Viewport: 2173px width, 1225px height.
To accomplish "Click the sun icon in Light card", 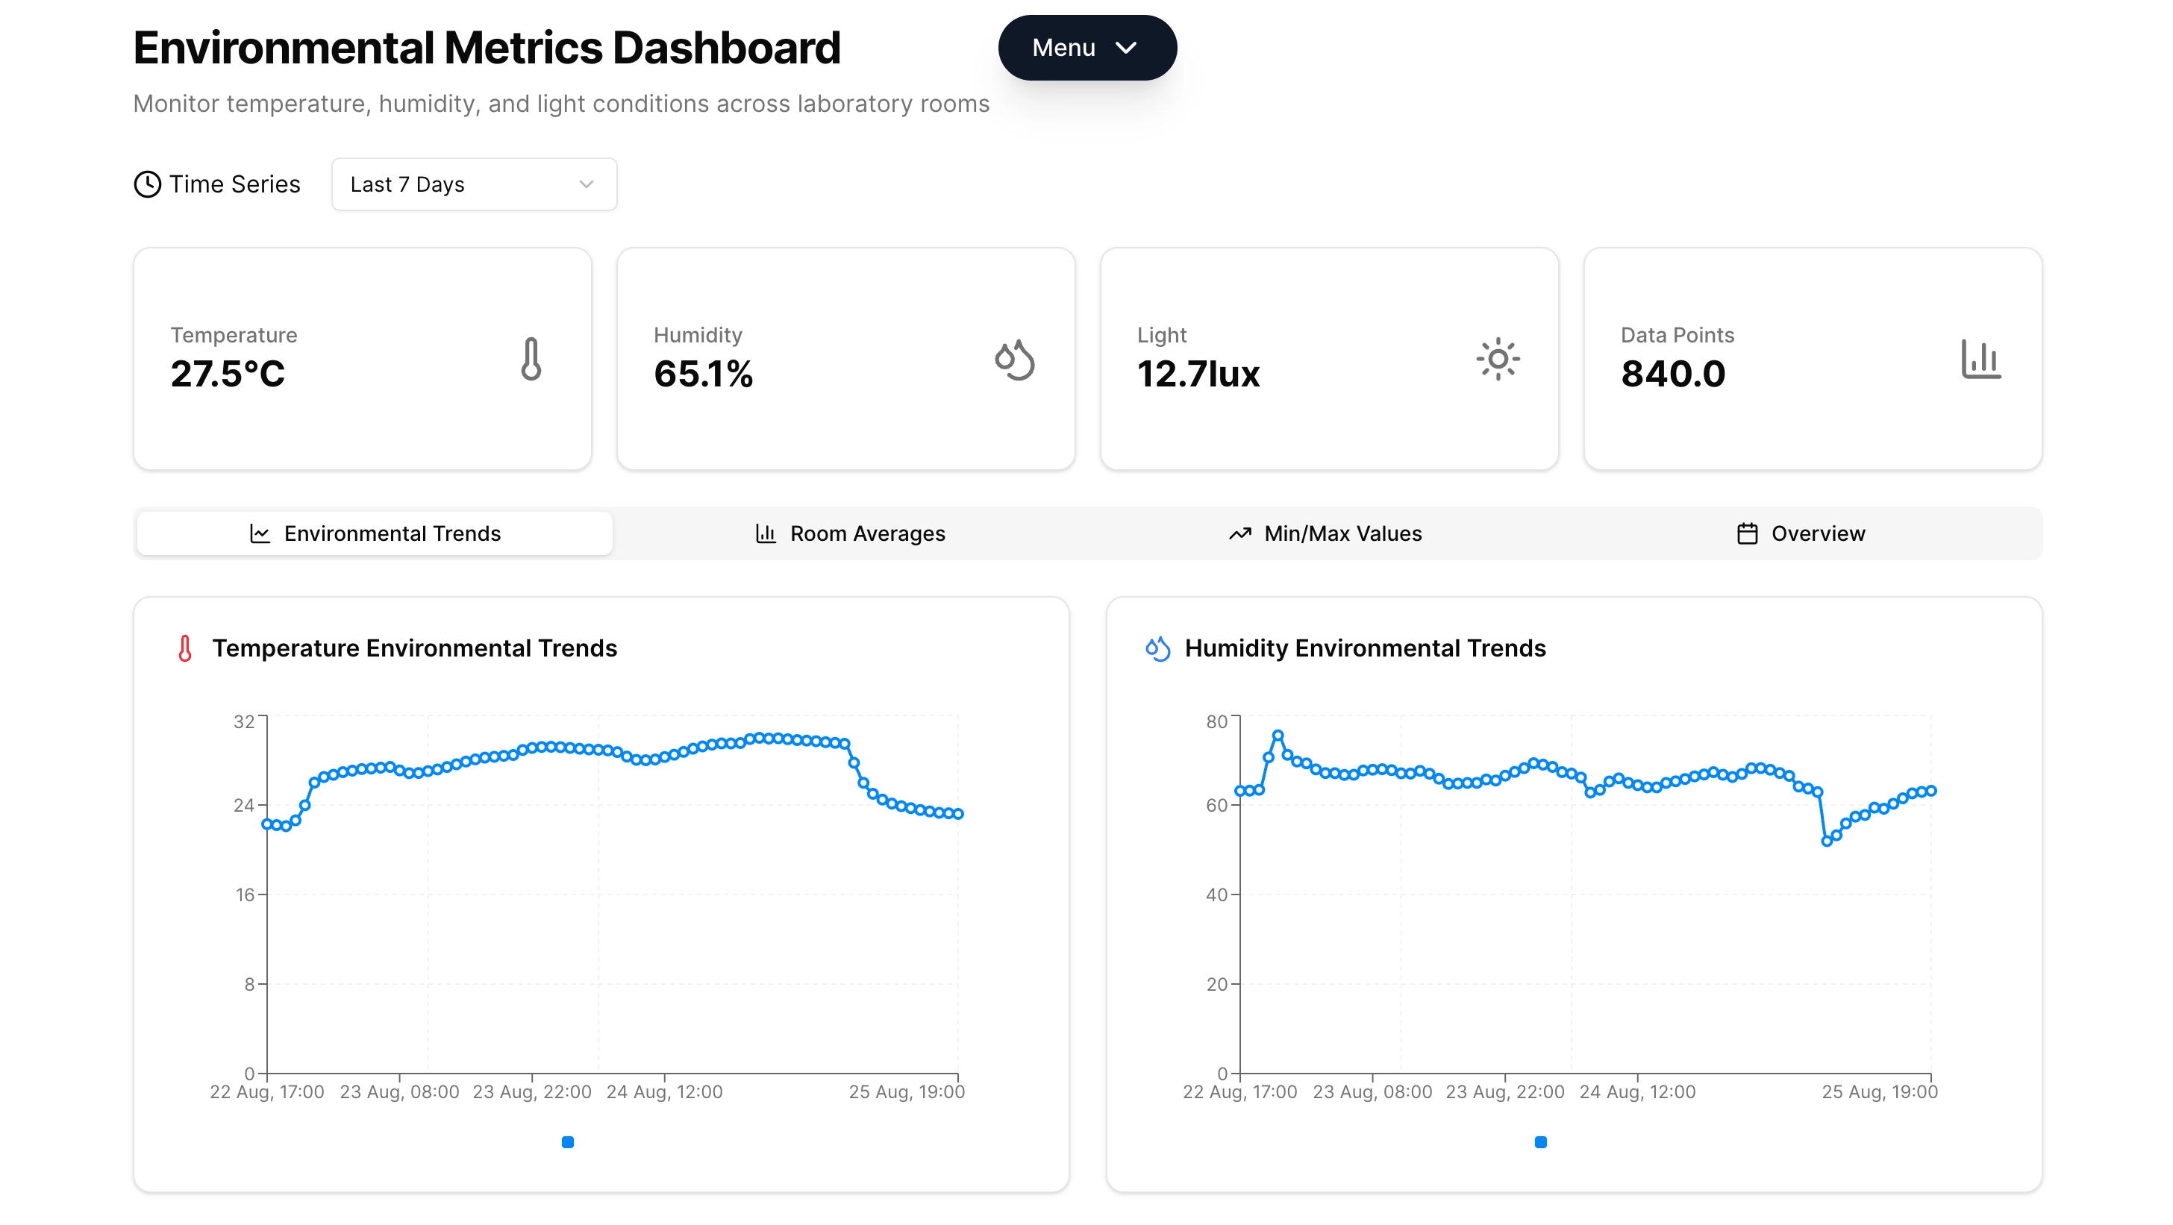I will (x=1498, y=359).
